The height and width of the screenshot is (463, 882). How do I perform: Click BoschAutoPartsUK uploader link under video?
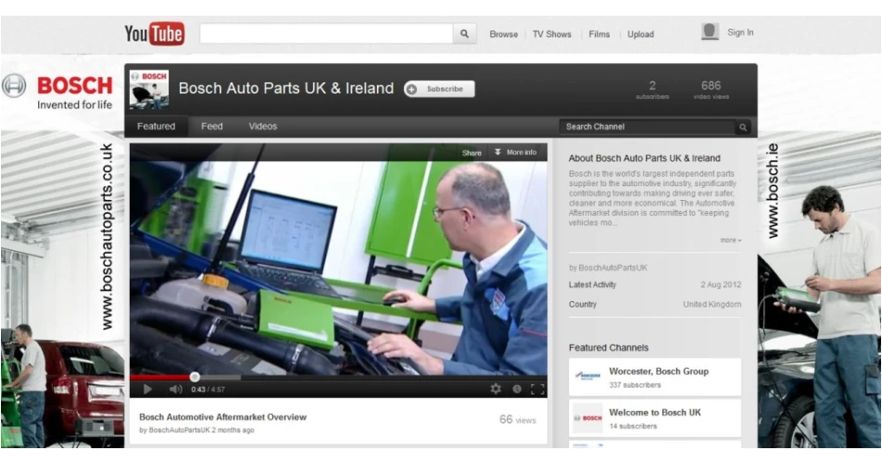[180, 430]
